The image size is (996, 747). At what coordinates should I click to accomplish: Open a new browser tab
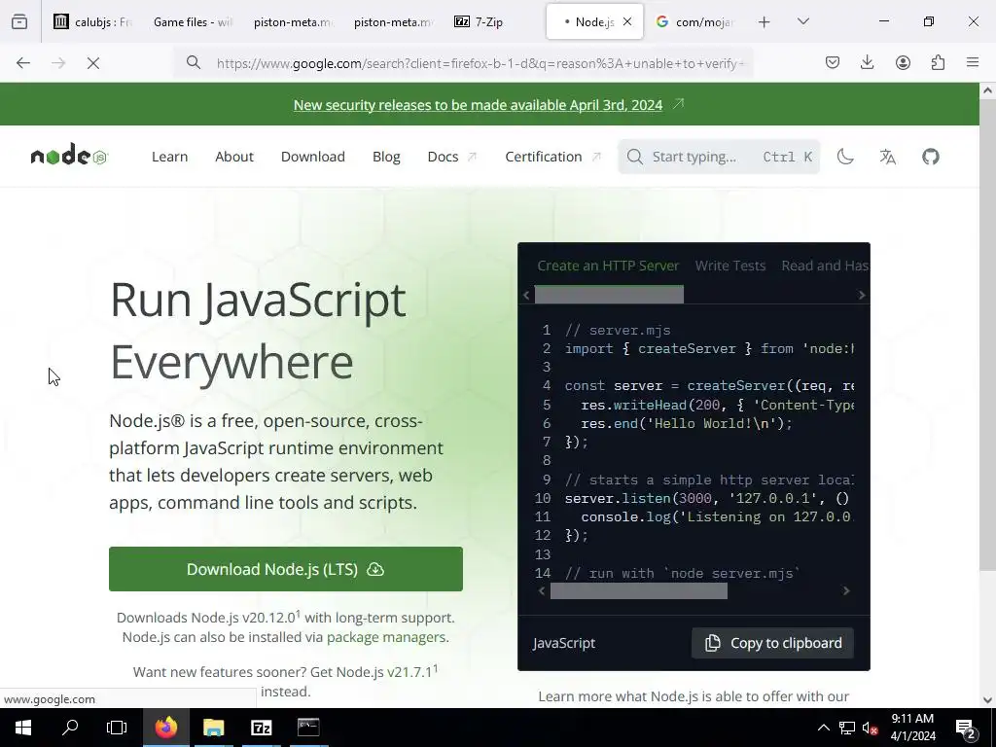coord(765,21)
